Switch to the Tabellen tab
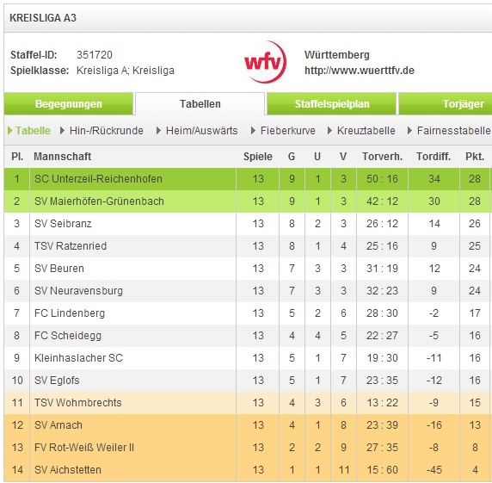 200,104
